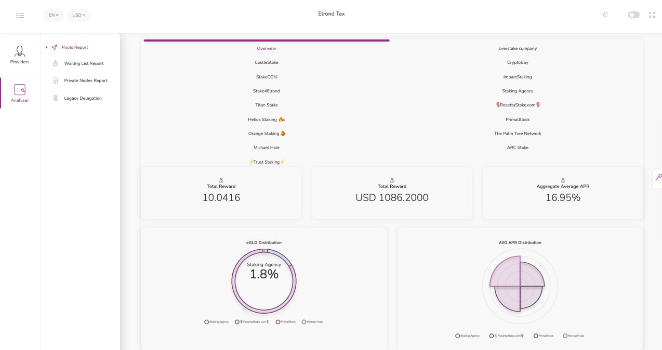This screenshot has width=662, height=350.
Task: Switch to the ARC Stake tab
Action: [518, 147]
